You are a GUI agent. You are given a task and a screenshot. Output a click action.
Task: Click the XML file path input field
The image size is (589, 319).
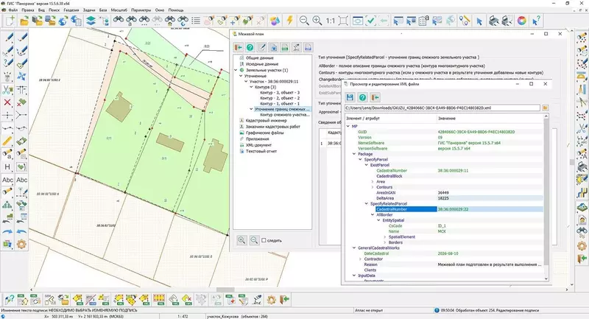click(442, 108)
